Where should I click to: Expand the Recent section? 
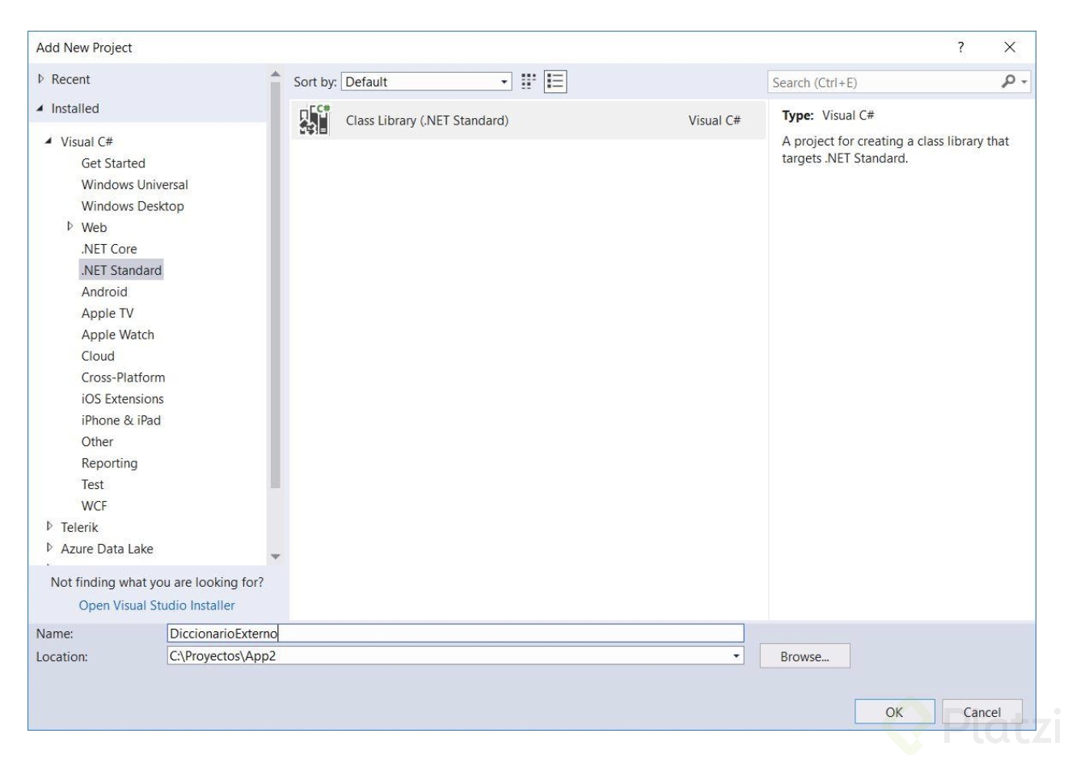click(41, 79)
